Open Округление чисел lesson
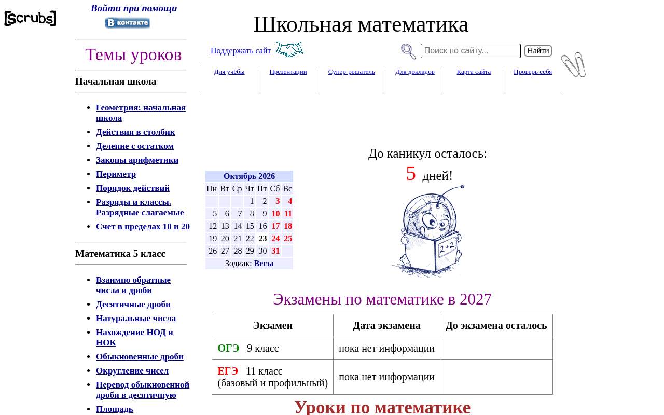The height and width of the screenshot is (415, 664). click(x=132, y=371)
